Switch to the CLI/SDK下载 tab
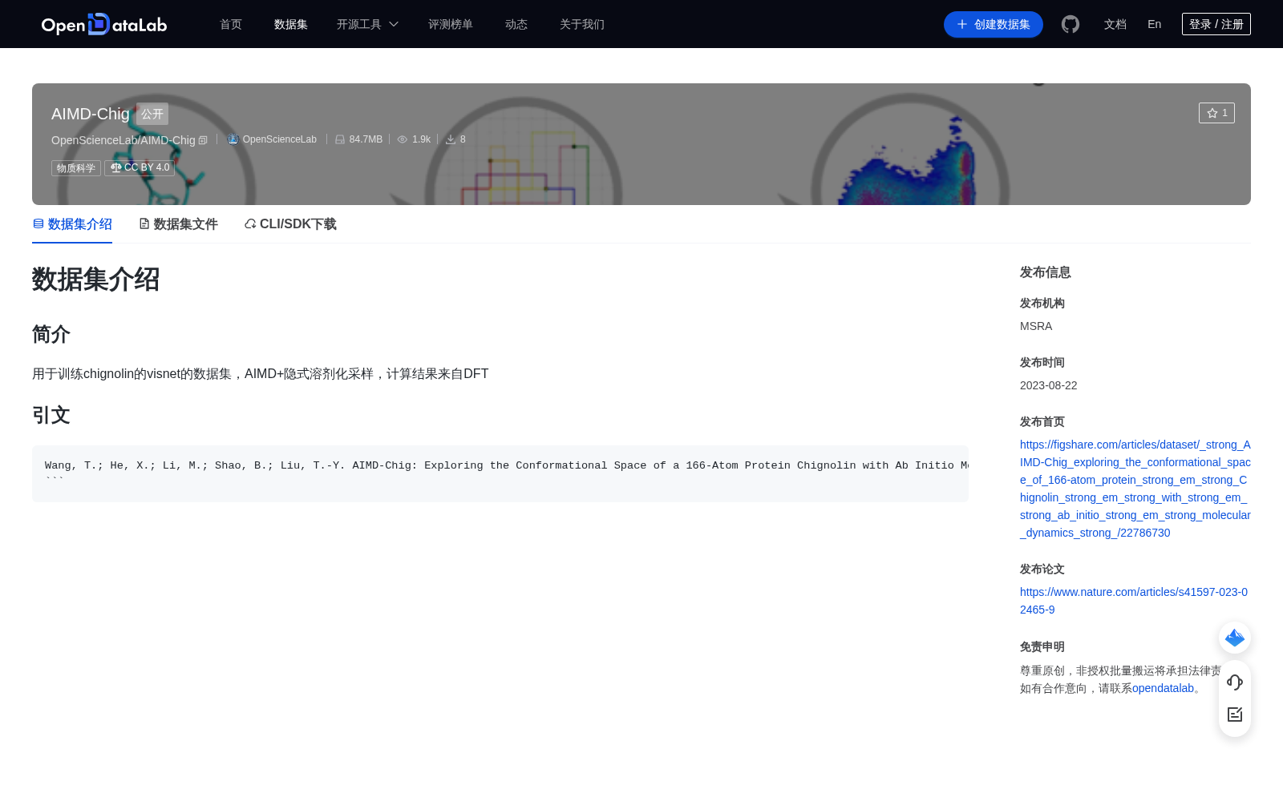Viewport: 1283px width, 801px height. (x=290, y=224)
